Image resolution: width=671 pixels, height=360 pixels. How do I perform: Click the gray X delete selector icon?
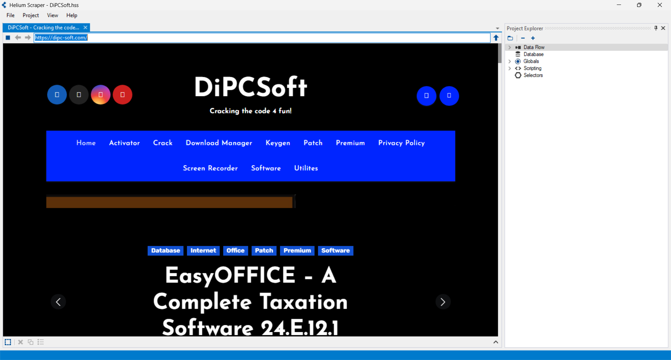coord(21,342)
